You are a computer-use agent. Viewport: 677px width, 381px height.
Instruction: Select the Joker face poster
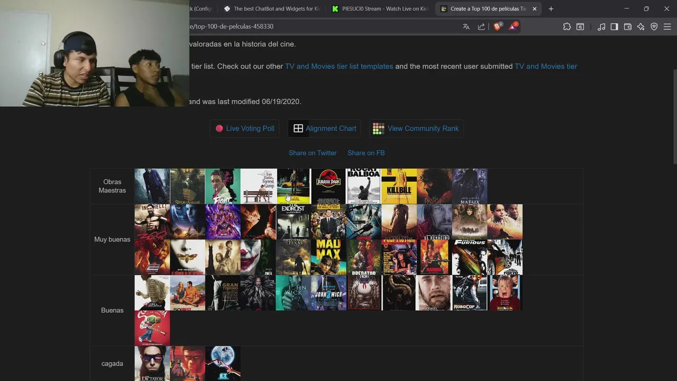click(258, 257)
